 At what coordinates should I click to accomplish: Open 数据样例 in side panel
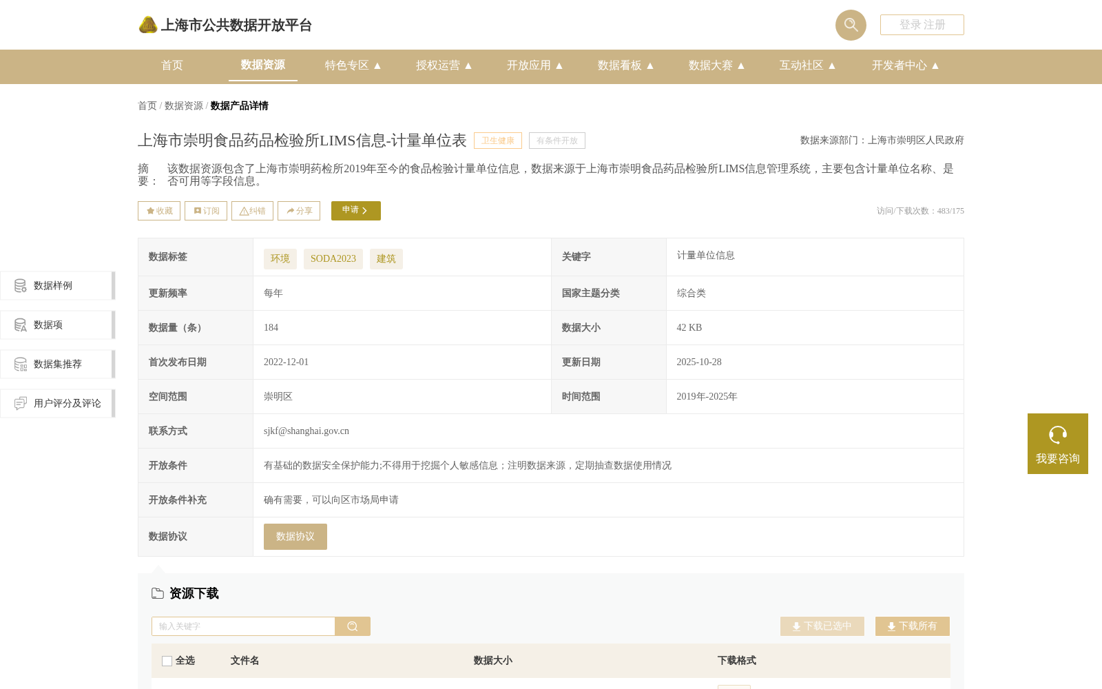coord(57,285)
